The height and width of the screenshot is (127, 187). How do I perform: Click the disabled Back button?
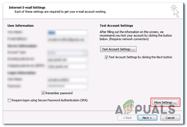point(127,118)
